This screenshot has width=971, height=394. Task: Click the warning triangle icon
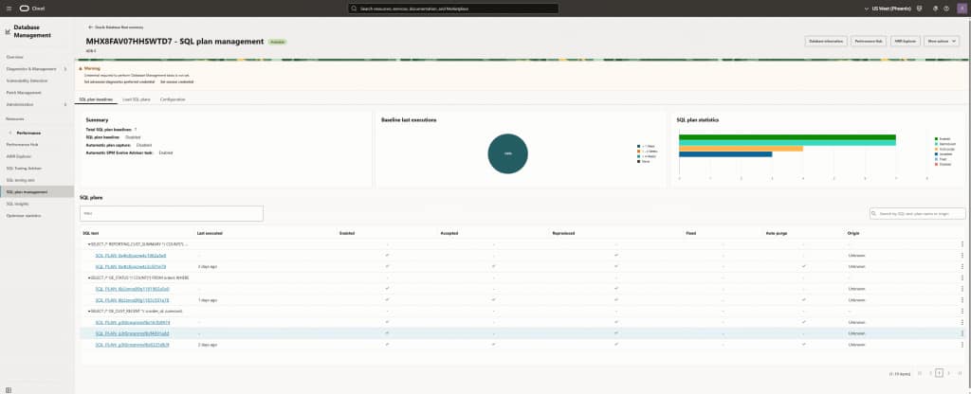point(80,68)
